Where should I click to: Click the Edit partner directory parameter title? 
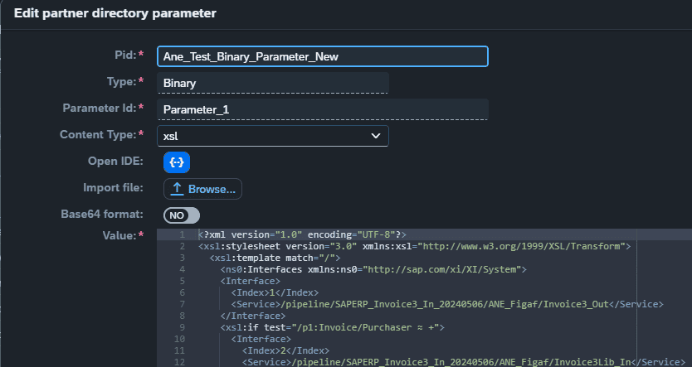[115, 13]
